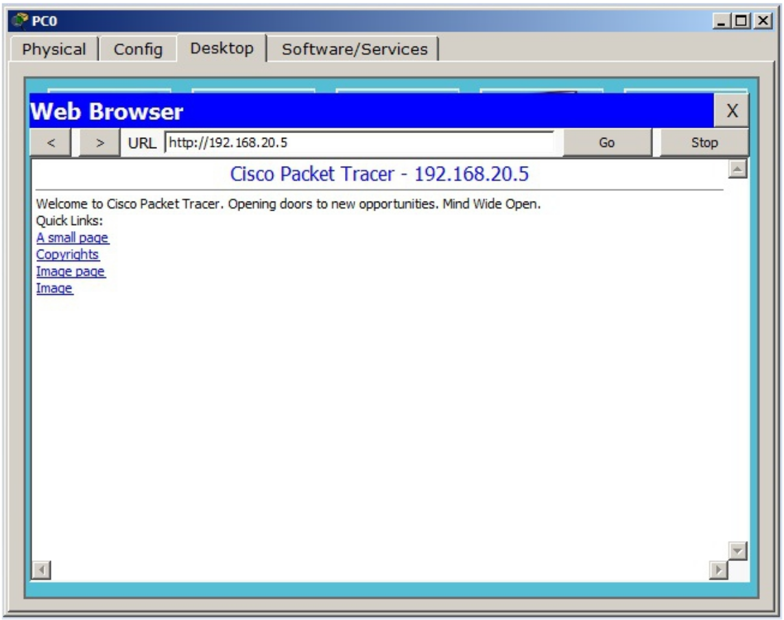Click the horizontal scrollbar left arrow

[40, 569]
